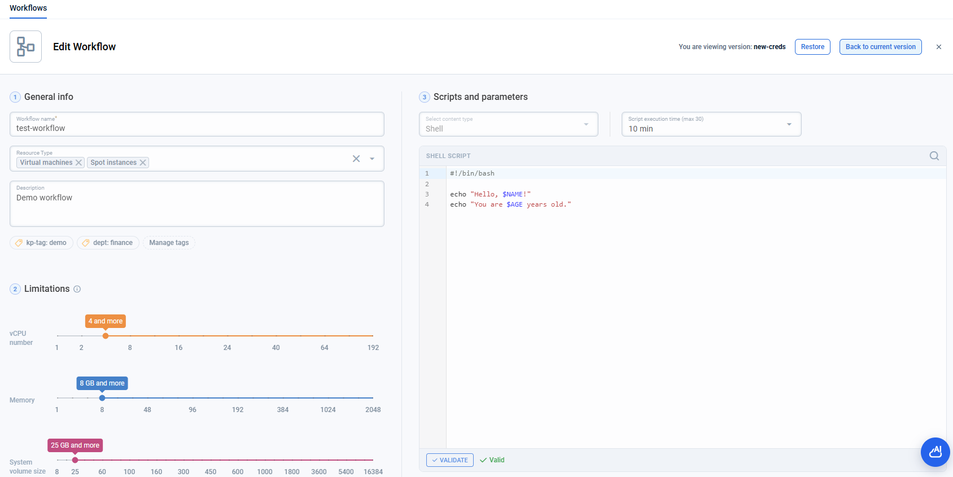Select 16384 on the System volume scale

point(373,472)
